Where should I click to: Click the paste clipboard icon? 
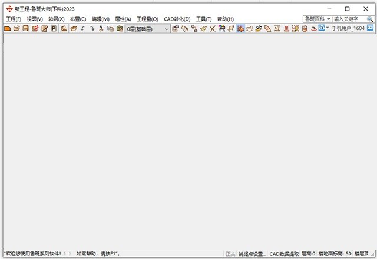[120, 28]
